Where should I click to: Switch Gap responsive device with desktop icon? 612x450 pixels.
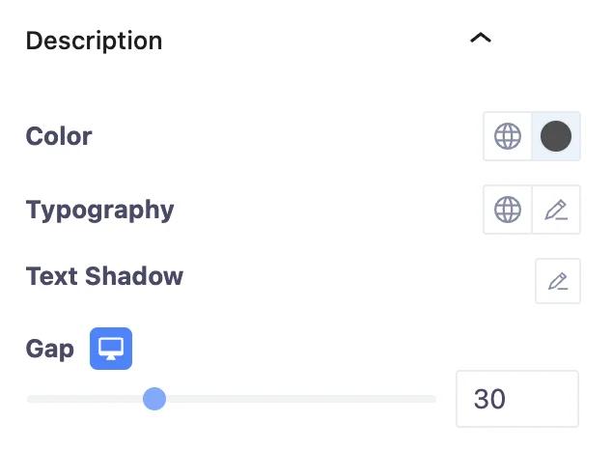pos(111,349)
